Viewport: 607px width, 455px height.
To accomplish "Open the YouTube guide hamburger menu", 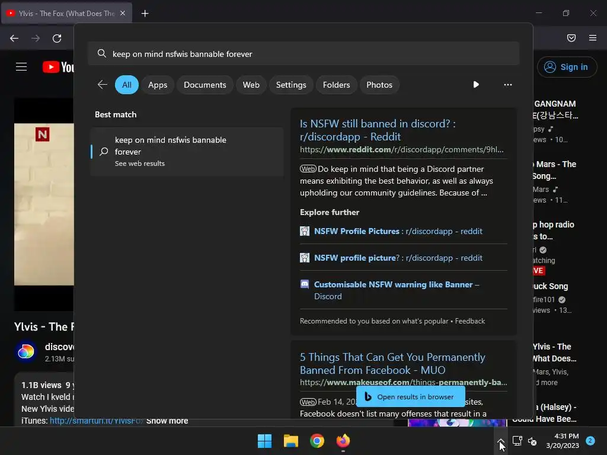I will [x=21, y=67].
